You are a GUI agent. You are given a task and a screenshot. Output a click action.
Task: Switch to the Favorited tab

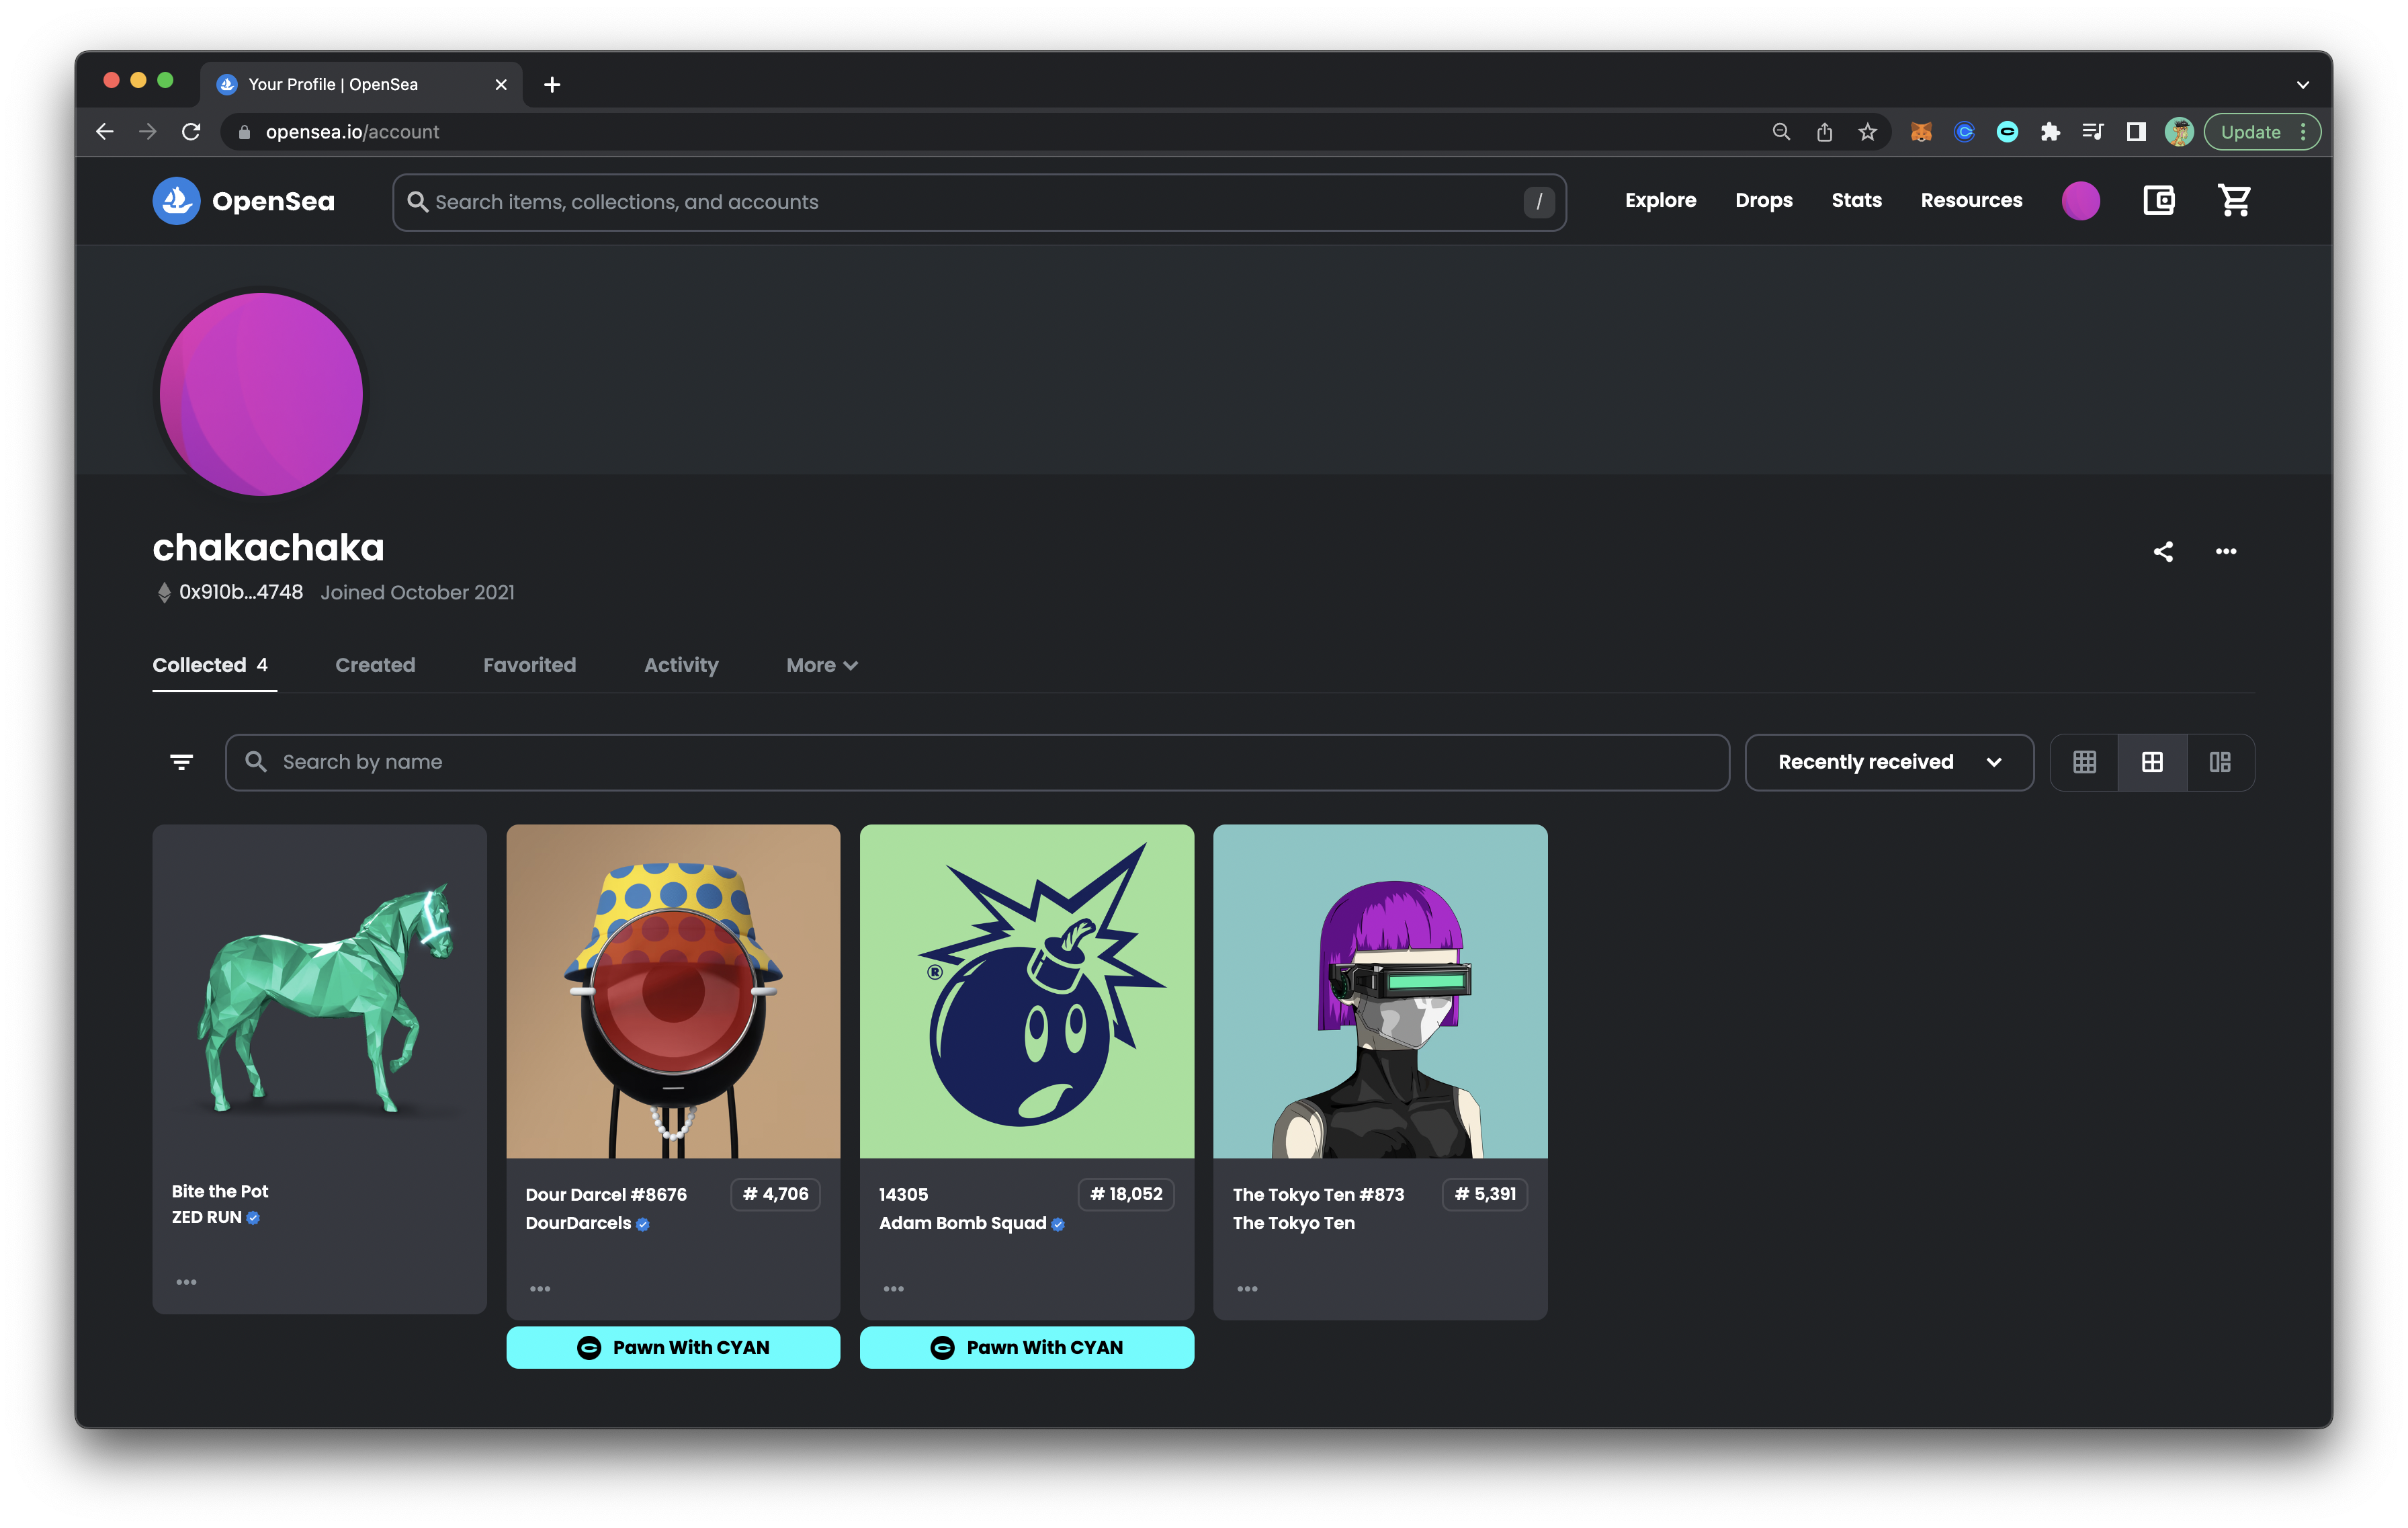click(529, 666)
